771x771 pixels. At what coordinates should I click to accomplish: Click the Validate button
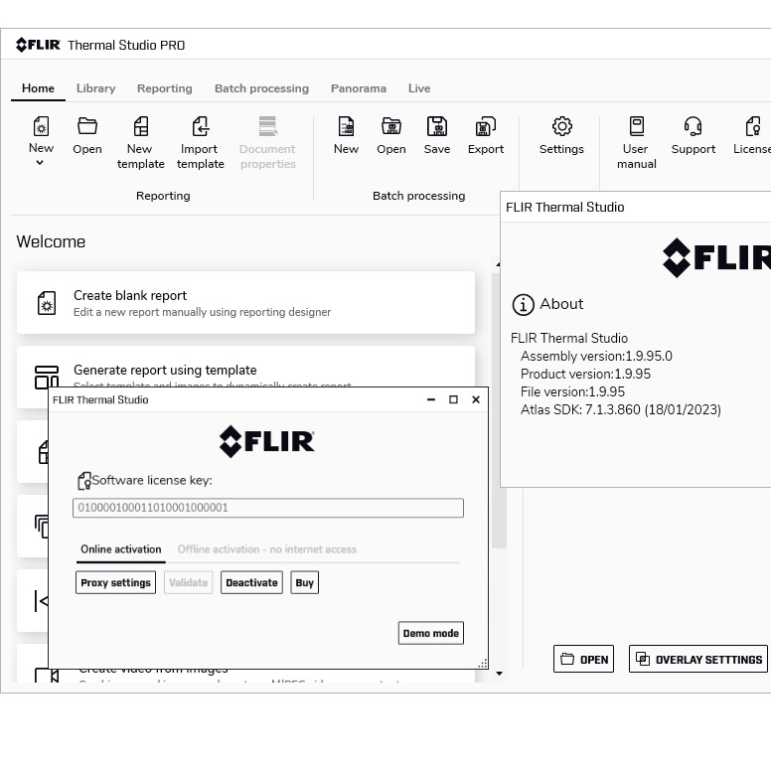[189, 582]
